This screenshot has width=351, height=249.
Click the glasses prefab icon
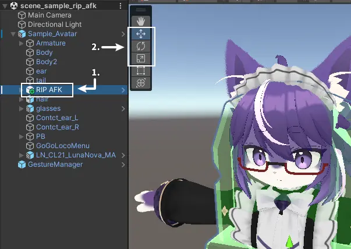[x=30, y=108]
